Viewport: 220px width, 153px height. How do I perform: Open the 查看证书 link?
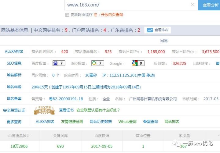[x=66, y=110]
